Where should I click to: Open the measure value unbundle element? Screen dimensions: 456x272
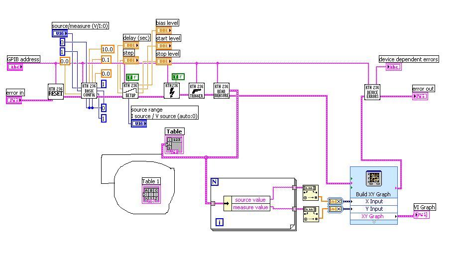pyautogui.click(x=250, y=207)
